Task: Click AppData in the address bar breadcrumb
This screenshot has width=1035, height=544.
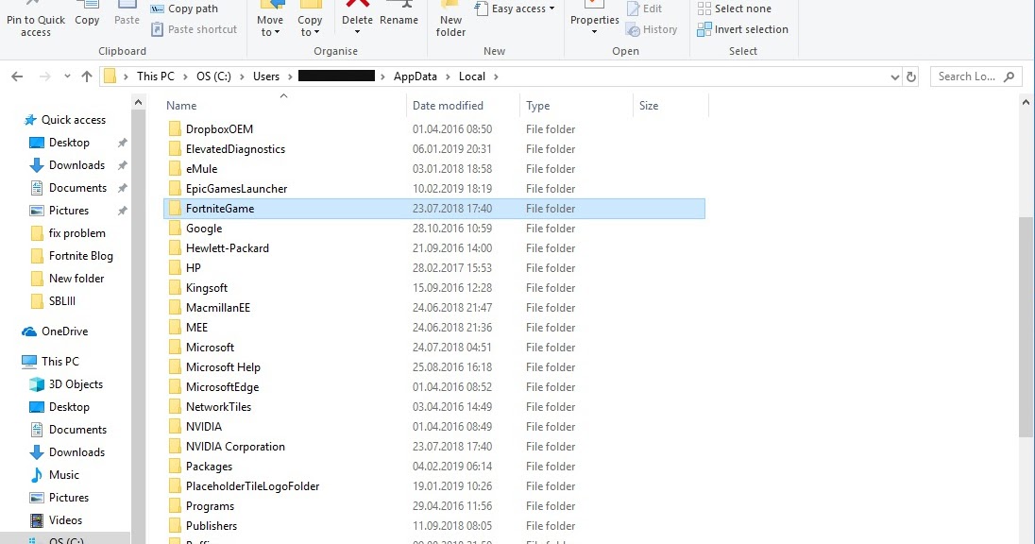Action: (416, 76)
